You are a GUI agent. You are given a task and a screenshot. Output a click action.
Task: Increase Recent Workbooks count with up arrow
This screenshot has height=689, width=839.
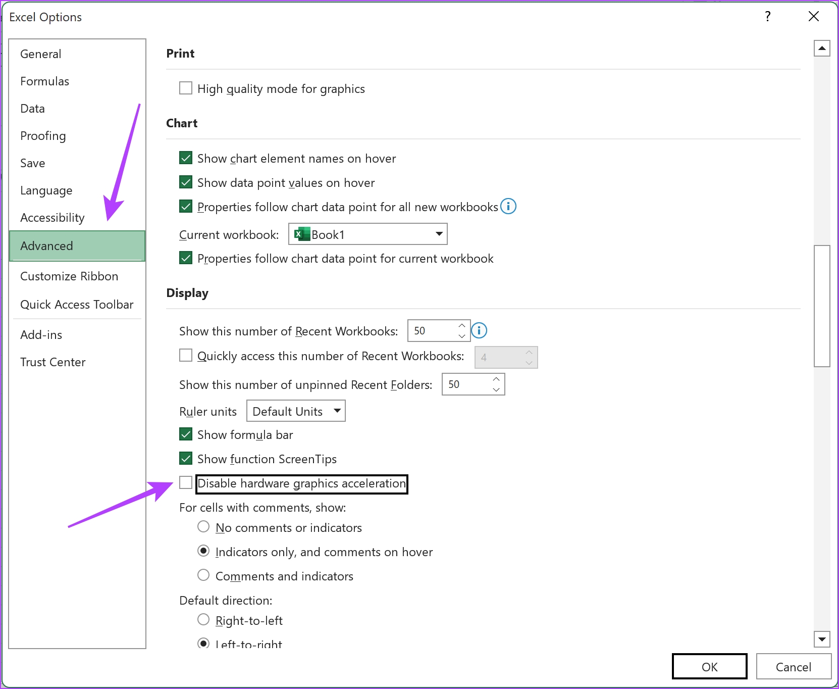(x=462, y=326)
